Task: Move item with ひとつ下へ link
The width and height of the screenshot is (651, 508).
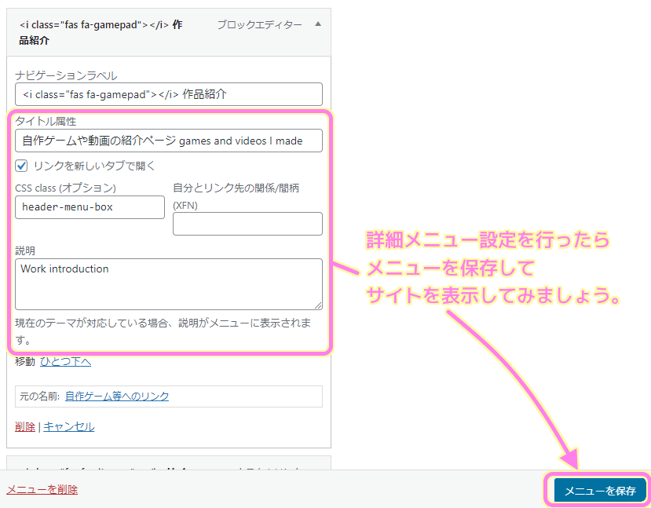Action: point(66,362)
